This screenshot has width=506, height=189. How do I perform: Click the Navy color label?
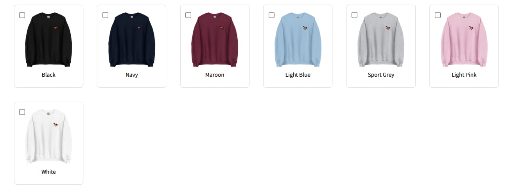click(132, 75)
